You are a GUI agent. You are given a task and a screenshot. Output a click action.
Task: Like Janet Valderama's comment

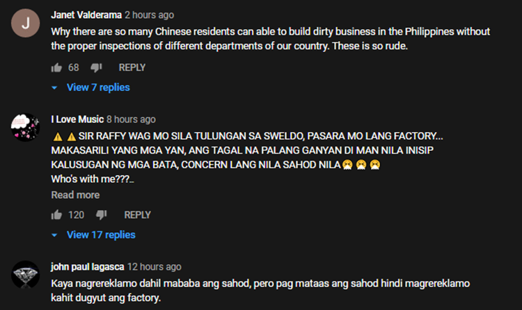[x=56, y=68]
